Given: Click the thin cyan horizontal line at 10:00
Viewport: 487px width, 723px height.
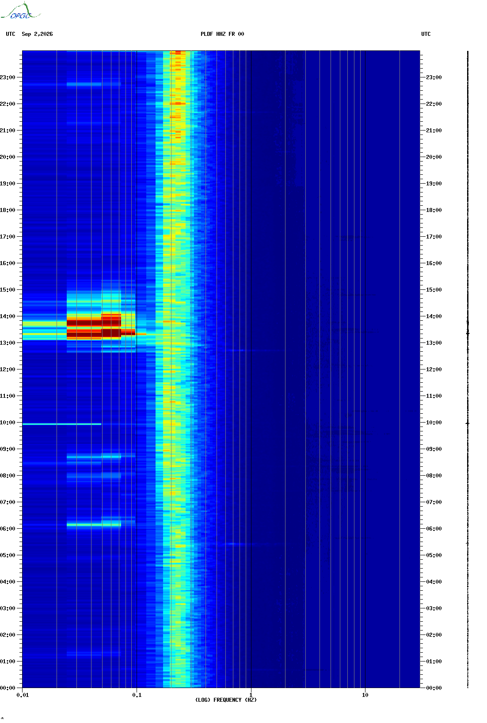Looking at the screenshot, I should tap(62, 424).
